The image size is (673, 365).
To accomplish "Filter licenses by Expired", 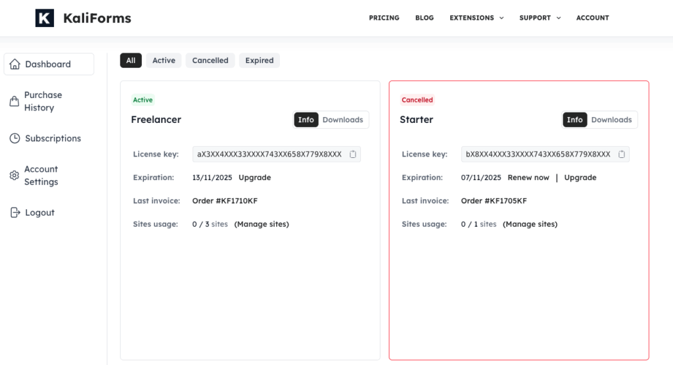I will tap(259, 61).
